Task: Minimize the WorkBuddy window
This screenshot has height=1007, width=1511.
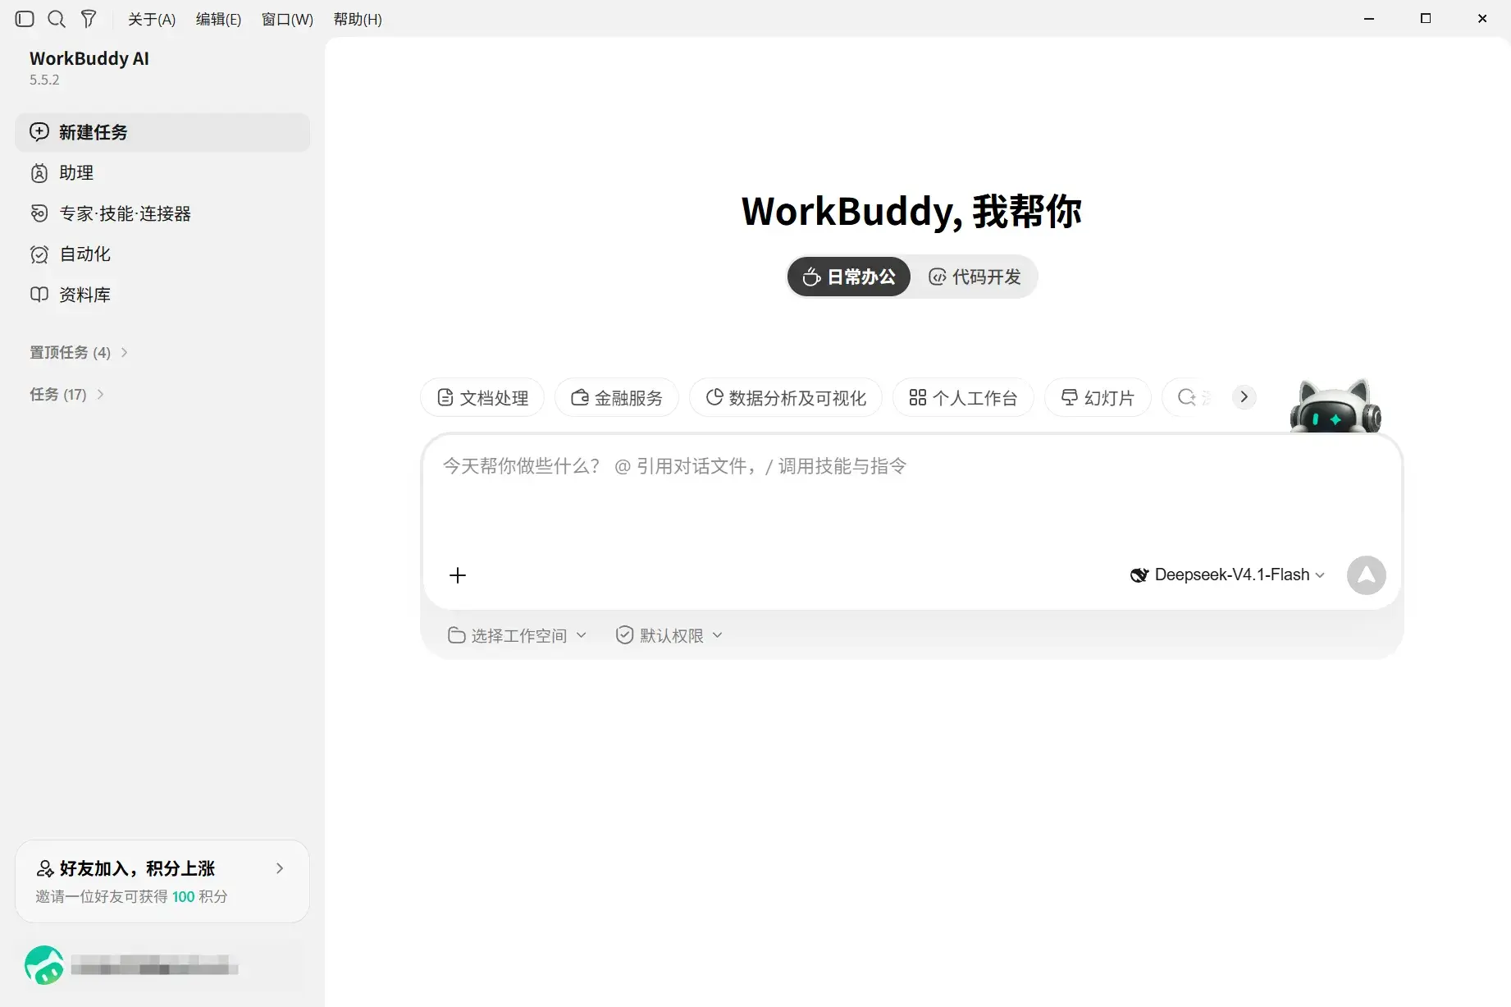Action: [1369, 19]
